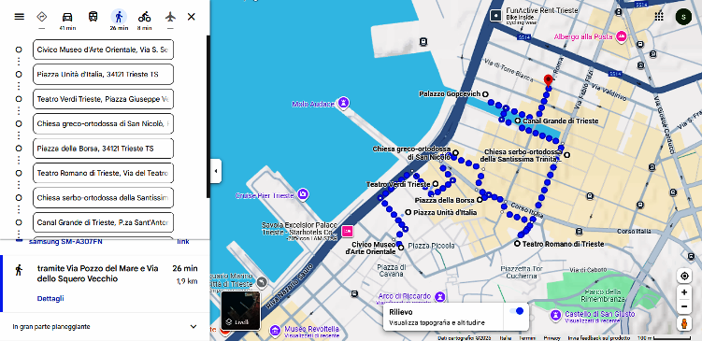Center map on your location
Image resolution: width=702 pixels, height=341 pixels.
point(684,277)
